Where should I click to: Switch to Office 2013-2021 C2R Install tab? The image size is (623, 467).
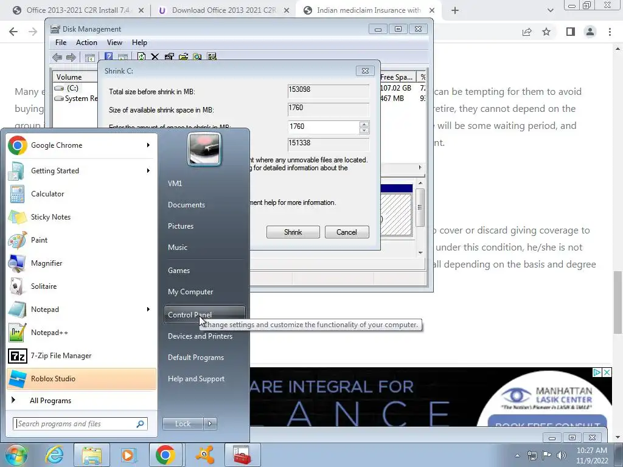click(78, 10)
